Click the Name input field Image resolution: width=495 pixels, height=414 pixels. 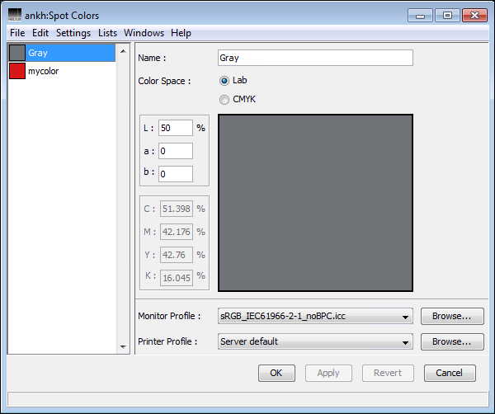pos(315,58)
